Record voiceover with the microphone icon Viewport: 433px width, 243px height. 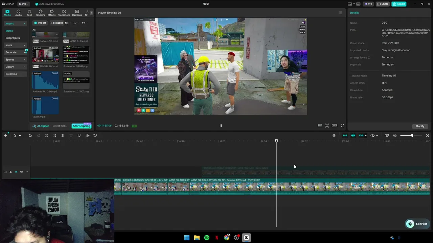[334, 135]
